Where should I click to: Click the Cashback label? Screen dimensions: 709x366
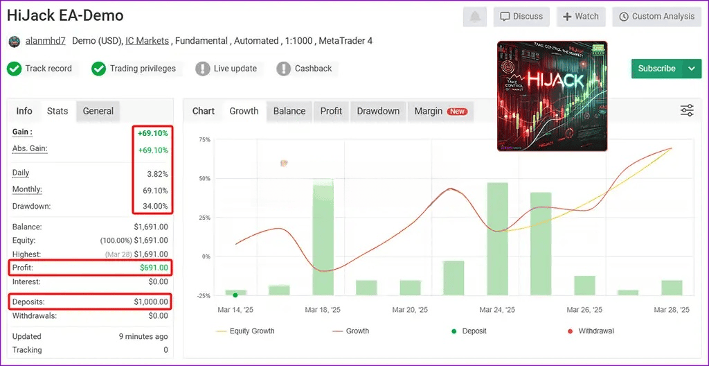coord(314,69)
